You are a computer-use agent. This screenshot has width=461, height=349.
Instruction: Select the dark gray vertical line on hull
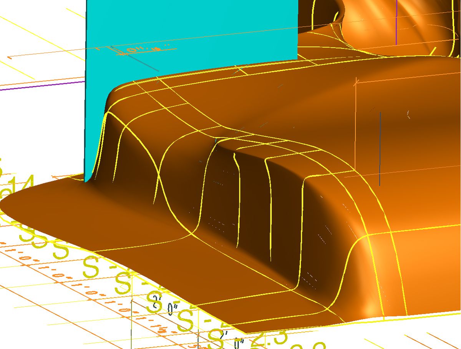[380, 149]
